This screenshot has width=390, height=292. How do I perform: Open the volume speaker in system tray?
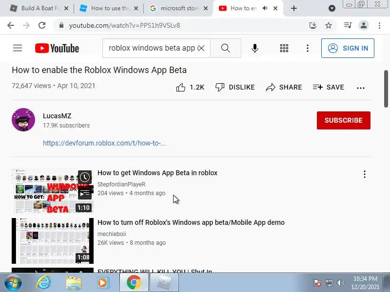[x=340, y=283]
